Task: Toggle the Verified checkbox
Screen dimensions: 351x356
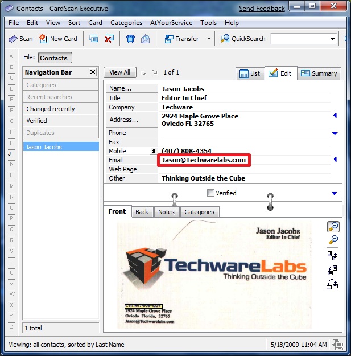Action: (210, 193)
